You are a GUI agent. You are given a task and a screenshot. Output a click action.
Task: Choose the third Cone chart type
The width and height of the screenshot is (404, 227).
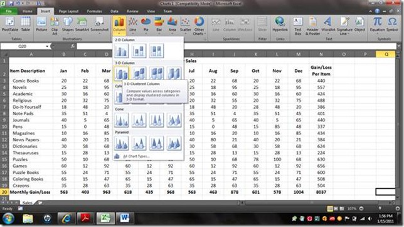pyautogui.click(x=156, y=120)
